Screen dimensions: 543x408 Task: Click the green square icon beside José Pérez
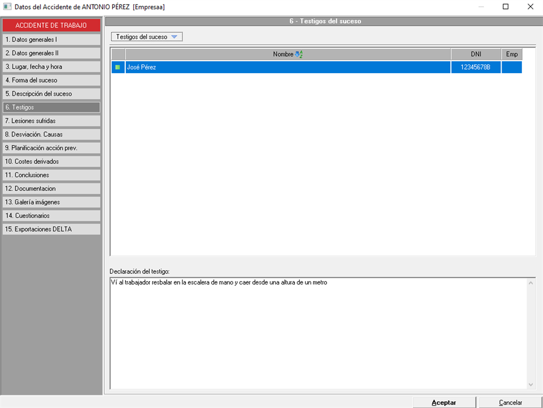(x=118, y=67)
